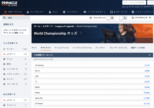Open カジノ in top navigation
154x108 pixels.
point(54,12)
